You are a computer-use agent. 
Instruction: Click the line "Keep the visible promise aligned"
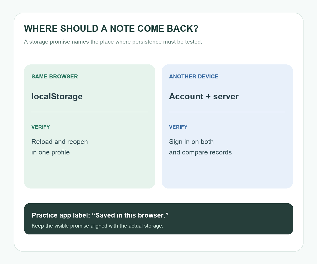97,226
